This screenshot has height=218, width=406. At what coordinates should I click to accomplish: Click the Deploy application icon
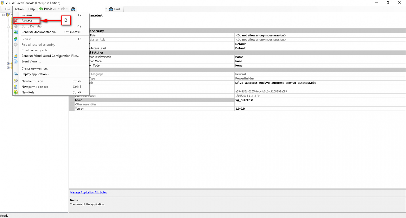click(16, 74)
